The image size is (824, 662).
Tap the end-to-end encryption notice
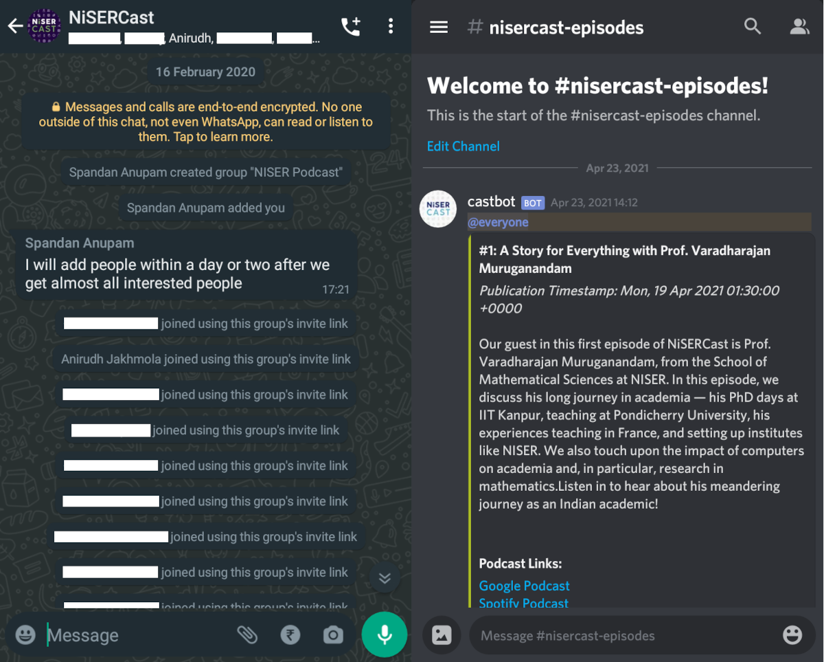click(x=206, y=122)
